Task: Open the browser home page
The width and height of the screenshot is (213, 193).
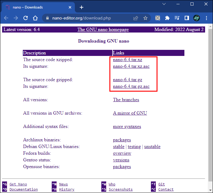Action: pos(35,18)
